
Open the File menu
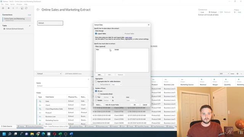[2, 4]
